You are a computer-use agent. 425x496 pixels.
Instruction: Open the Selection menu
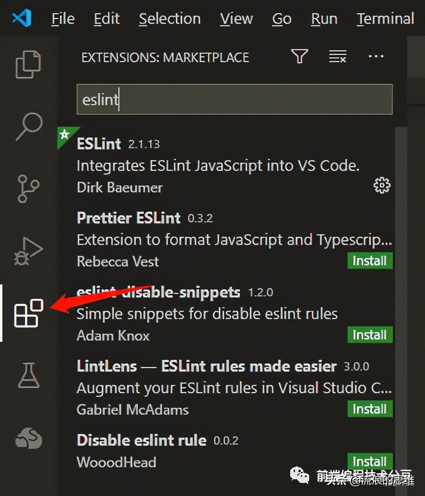pos(170,19)
